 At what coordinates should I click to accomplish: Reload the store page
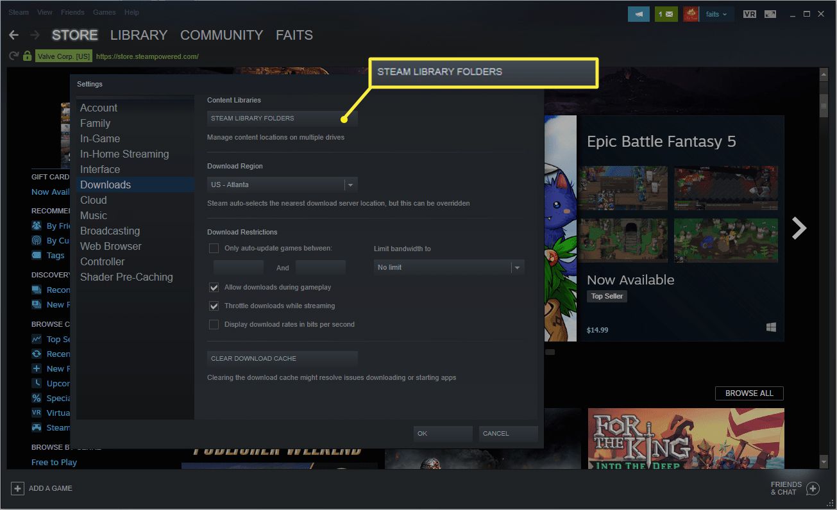13,56
